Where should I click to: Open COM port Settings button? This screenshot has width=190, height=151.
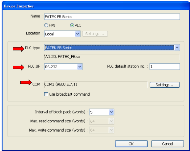point(165,85)
